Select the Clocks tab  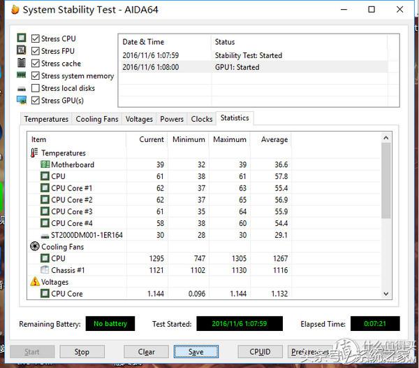tap(202, 119)
